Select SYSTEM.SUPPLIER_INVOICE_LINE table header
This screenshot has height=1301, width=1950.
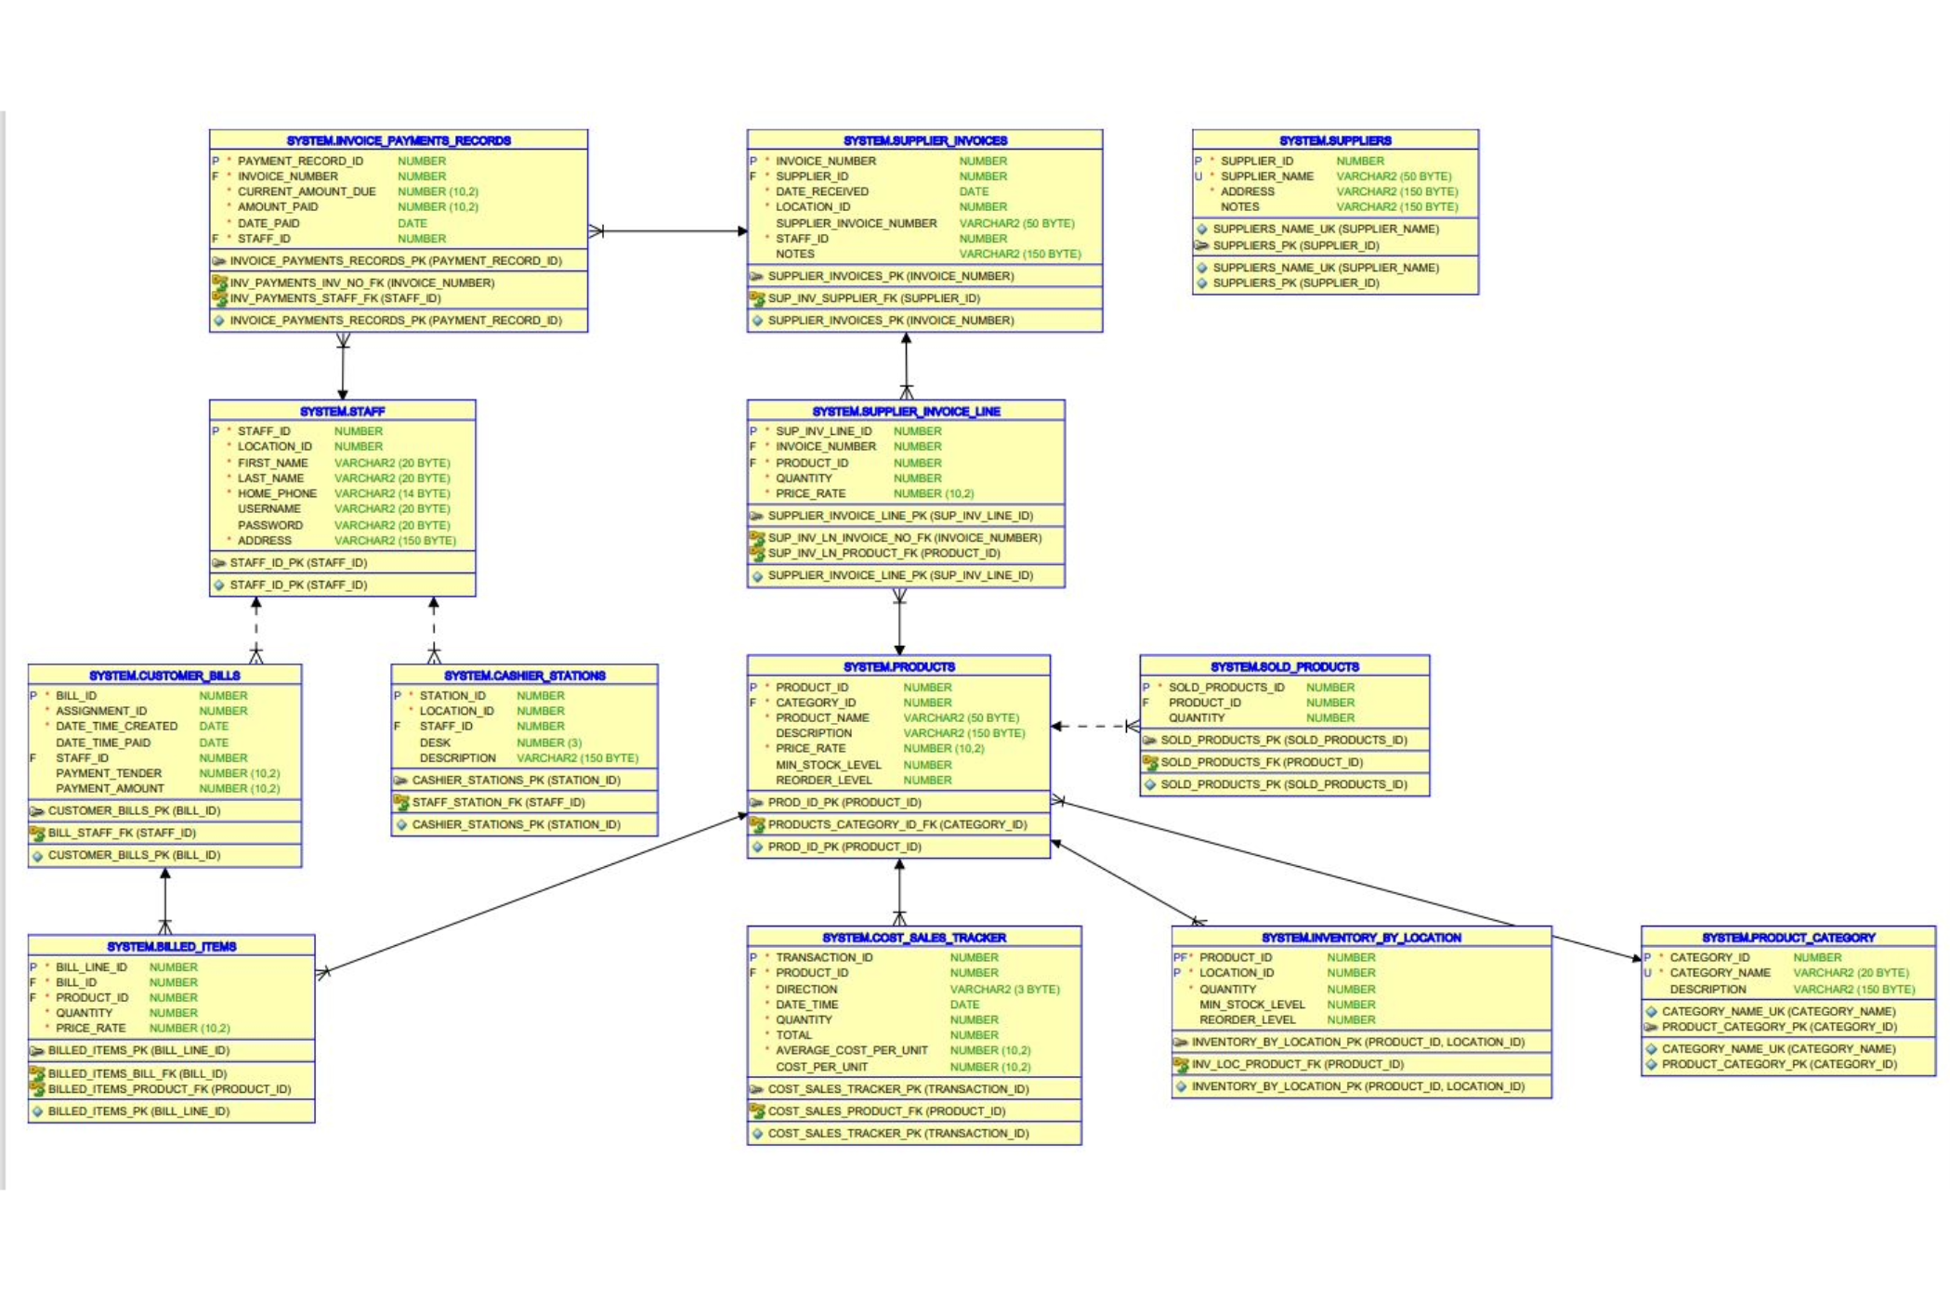tap(906, 411)
